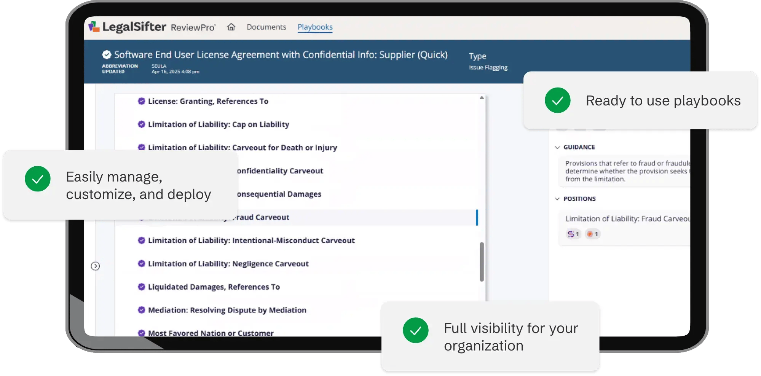
Task: Select Intentional-Misconduct Carveout item
Action: (x=251, y=241)
